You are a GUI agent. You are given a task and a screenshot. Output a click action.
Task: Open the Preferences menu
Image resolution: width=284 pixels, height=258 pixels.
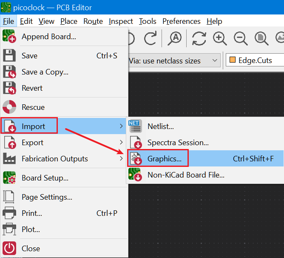[182, 21]
